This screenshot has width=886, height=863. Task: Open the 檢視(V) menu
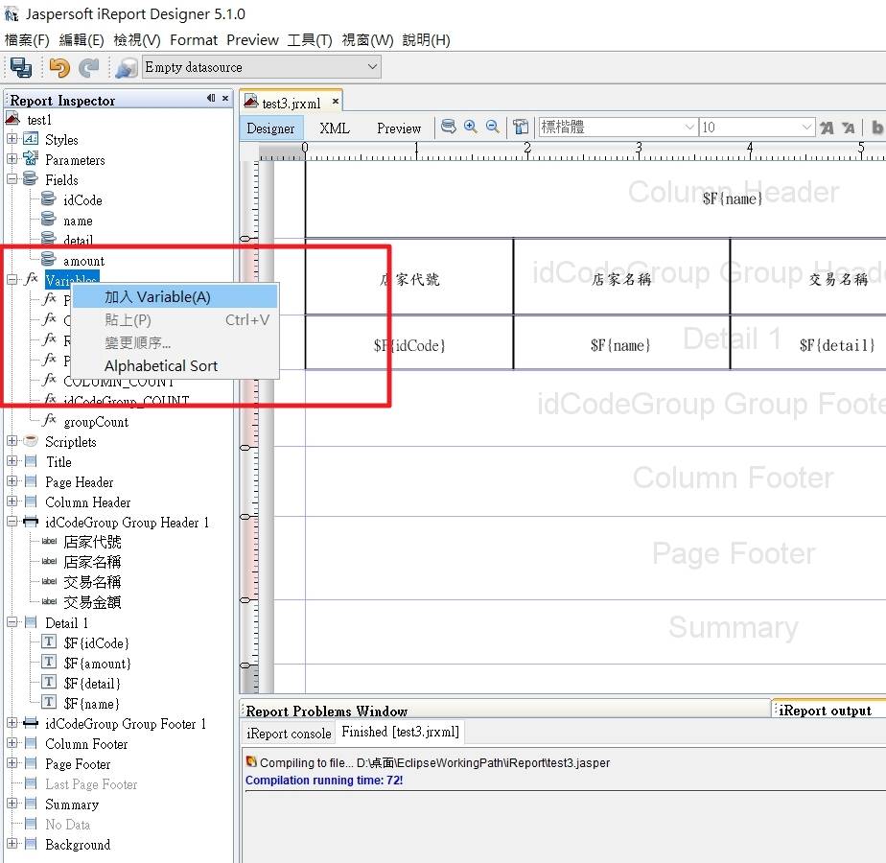(x=137, y=40)
